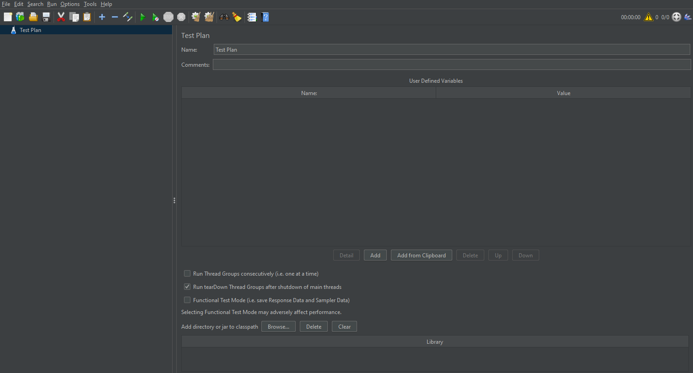Click the Add variable button

tap(375, 255)
